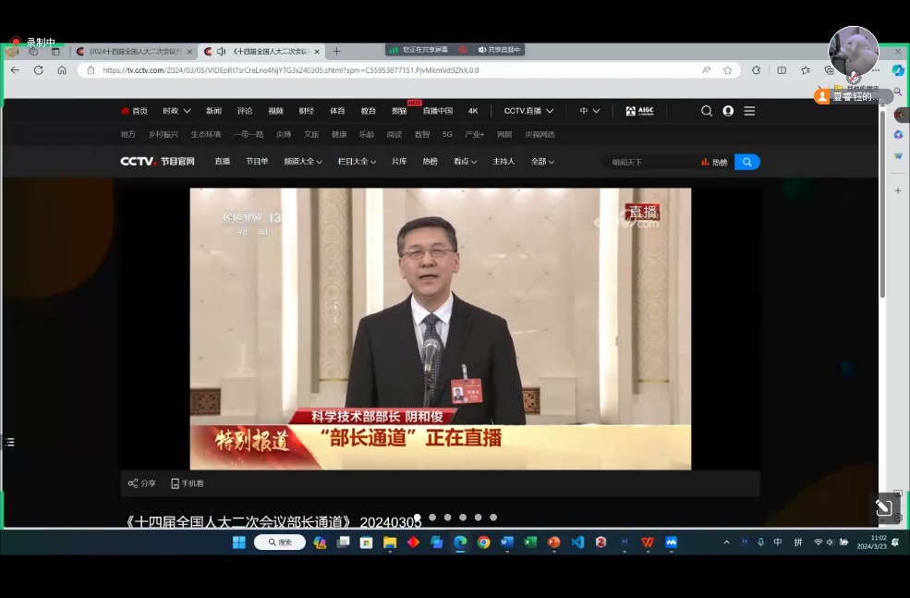910x598 pixels.
Task: Click the magnifier search icon in top bar
Action: (x=707, y=111)
